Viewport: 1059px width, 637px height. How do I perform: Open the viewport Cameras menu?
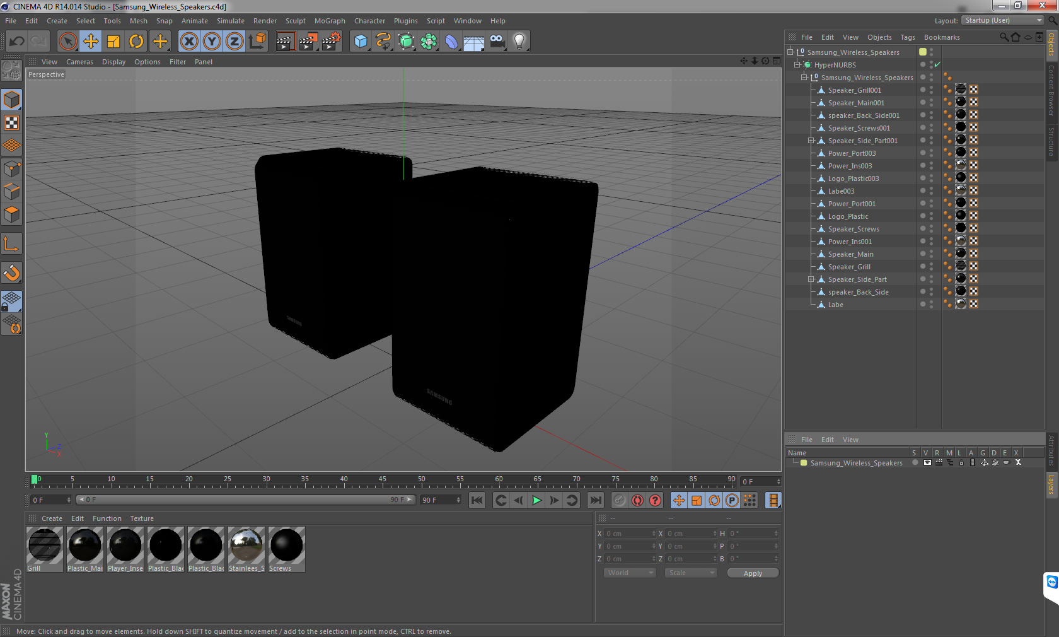(x=79, y=62)
